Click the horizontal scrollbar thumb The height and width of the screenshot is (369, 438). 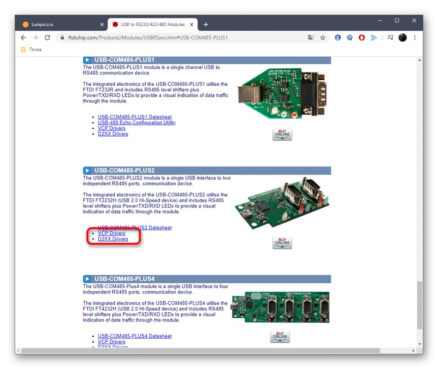201,351
